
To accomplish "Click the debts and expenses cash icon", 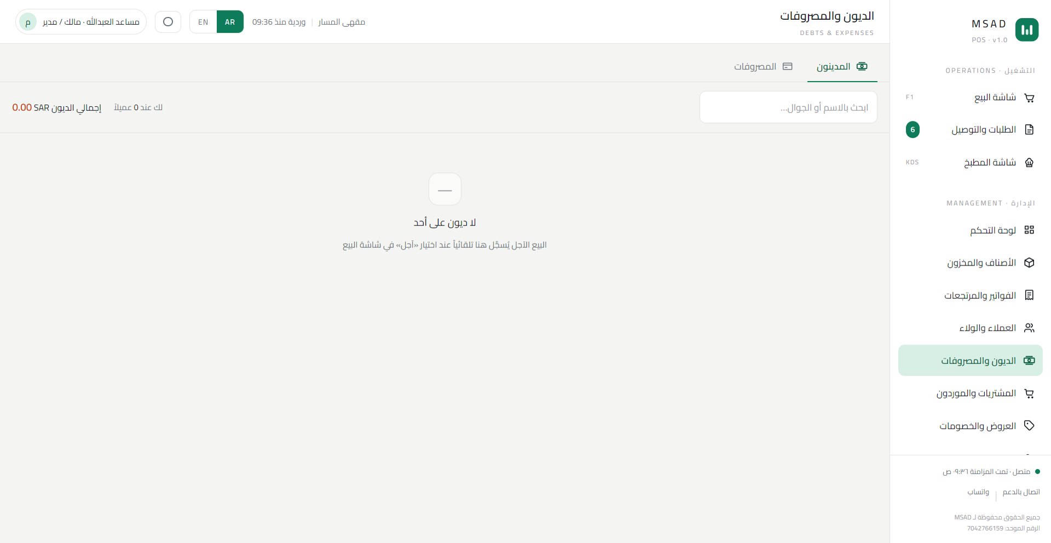I will pos(1029,360).
